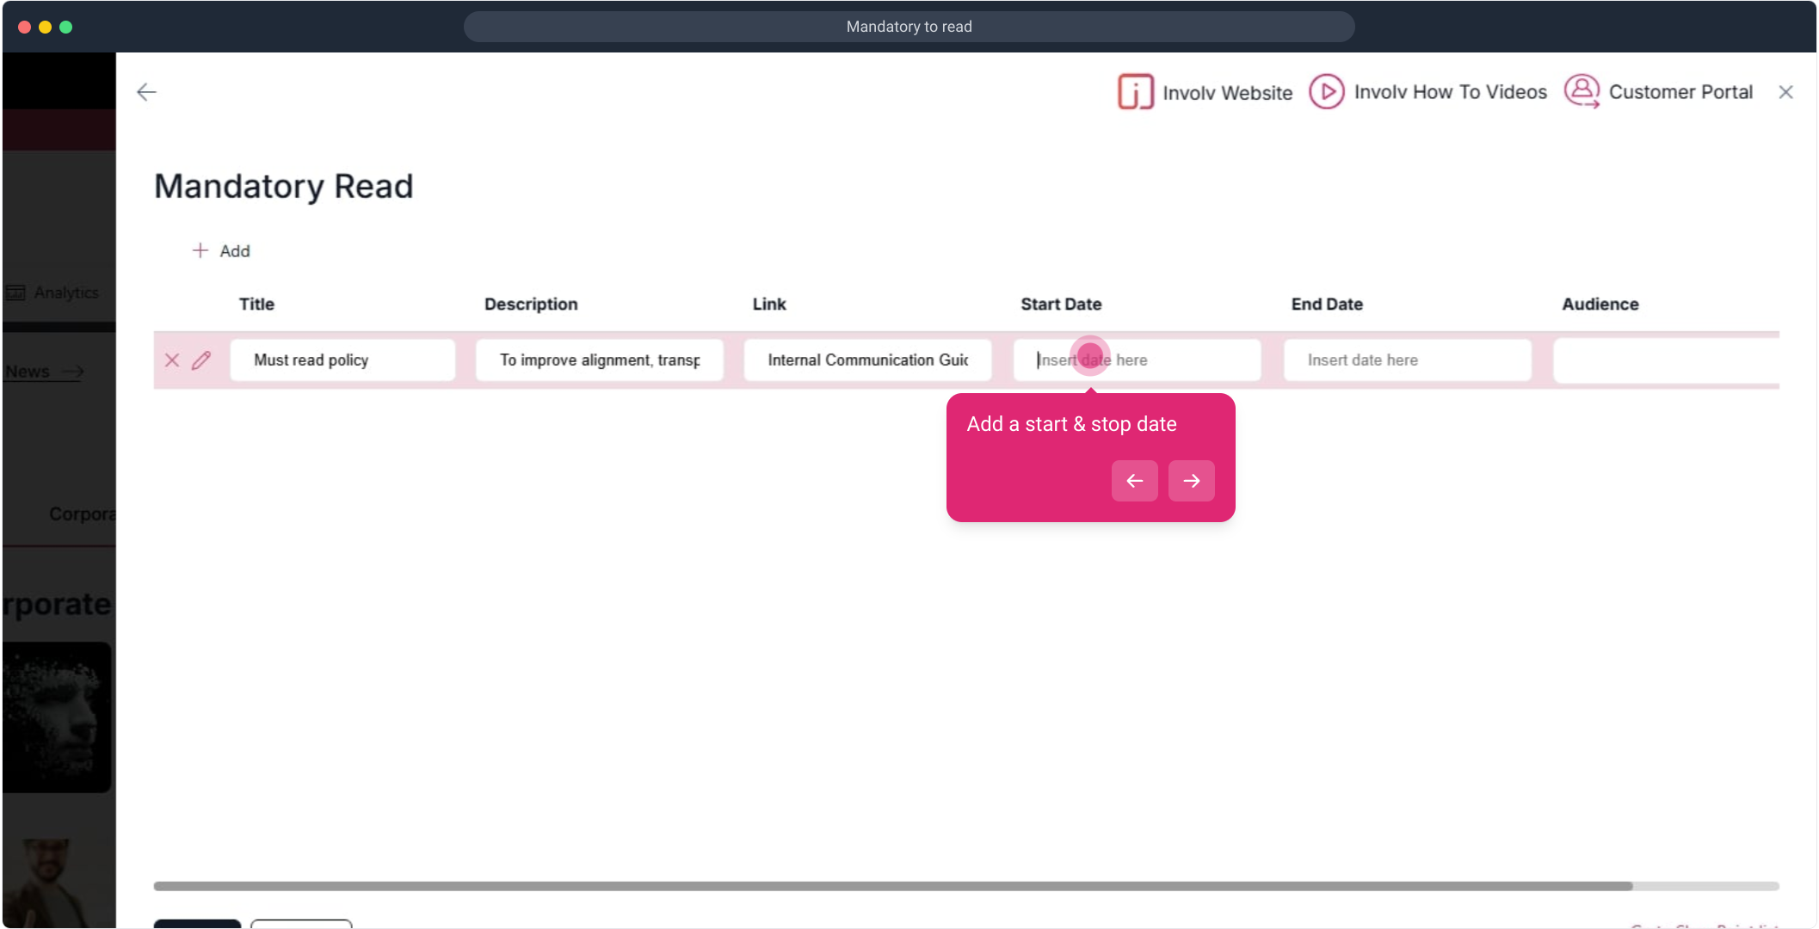Click the horizontal scrollbar at the bottom
Viewport: 1819px width, 929px height.
click(892, 886)
